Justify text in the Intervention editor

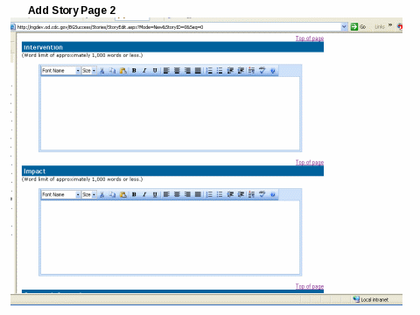(x=198, y=71)
